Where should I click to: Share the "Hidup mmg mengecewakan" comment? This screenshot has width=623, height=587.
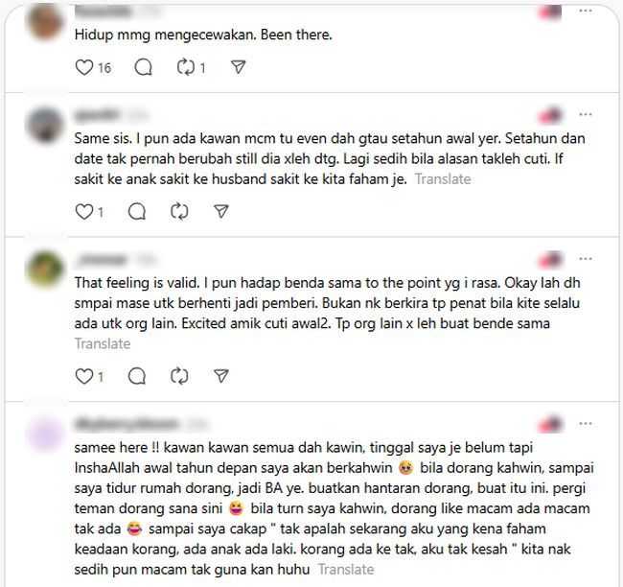click(238, 67)
